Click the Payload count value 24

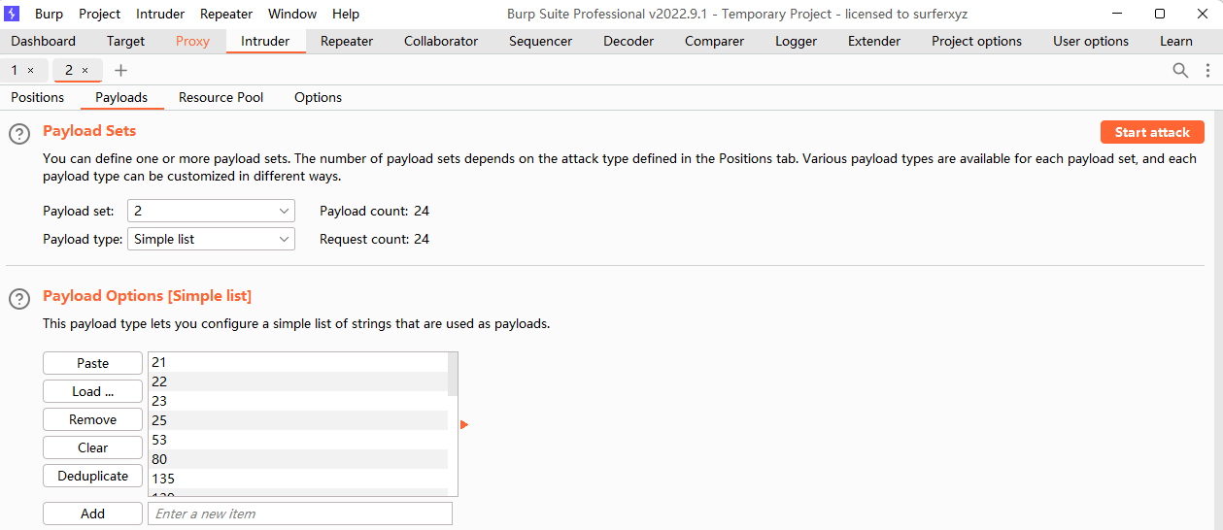coord(421,211)
